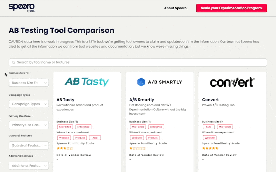
Task: Click A/B Smartly card title
Action: 142,100
